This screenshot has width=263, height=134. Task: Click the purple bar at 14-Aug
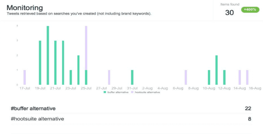(x=240, y=77)
